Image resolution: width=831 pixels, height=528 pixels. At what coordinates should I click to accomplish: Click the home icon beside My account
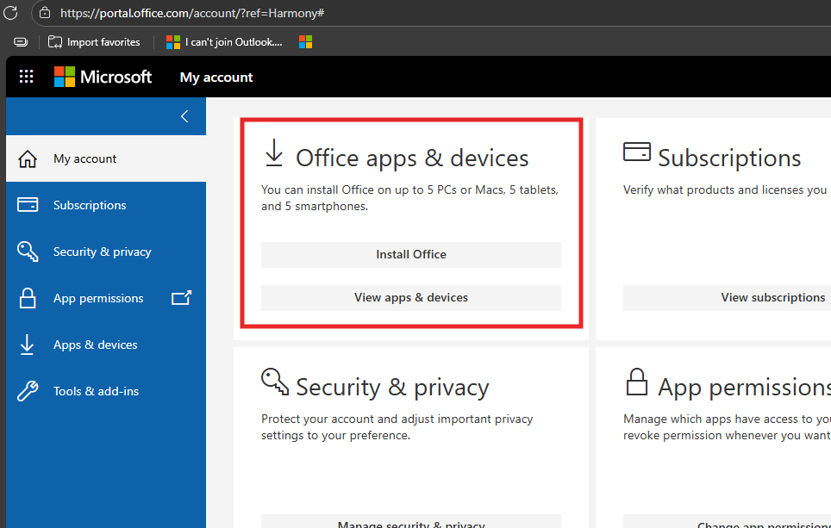click(x=28, y=158)
